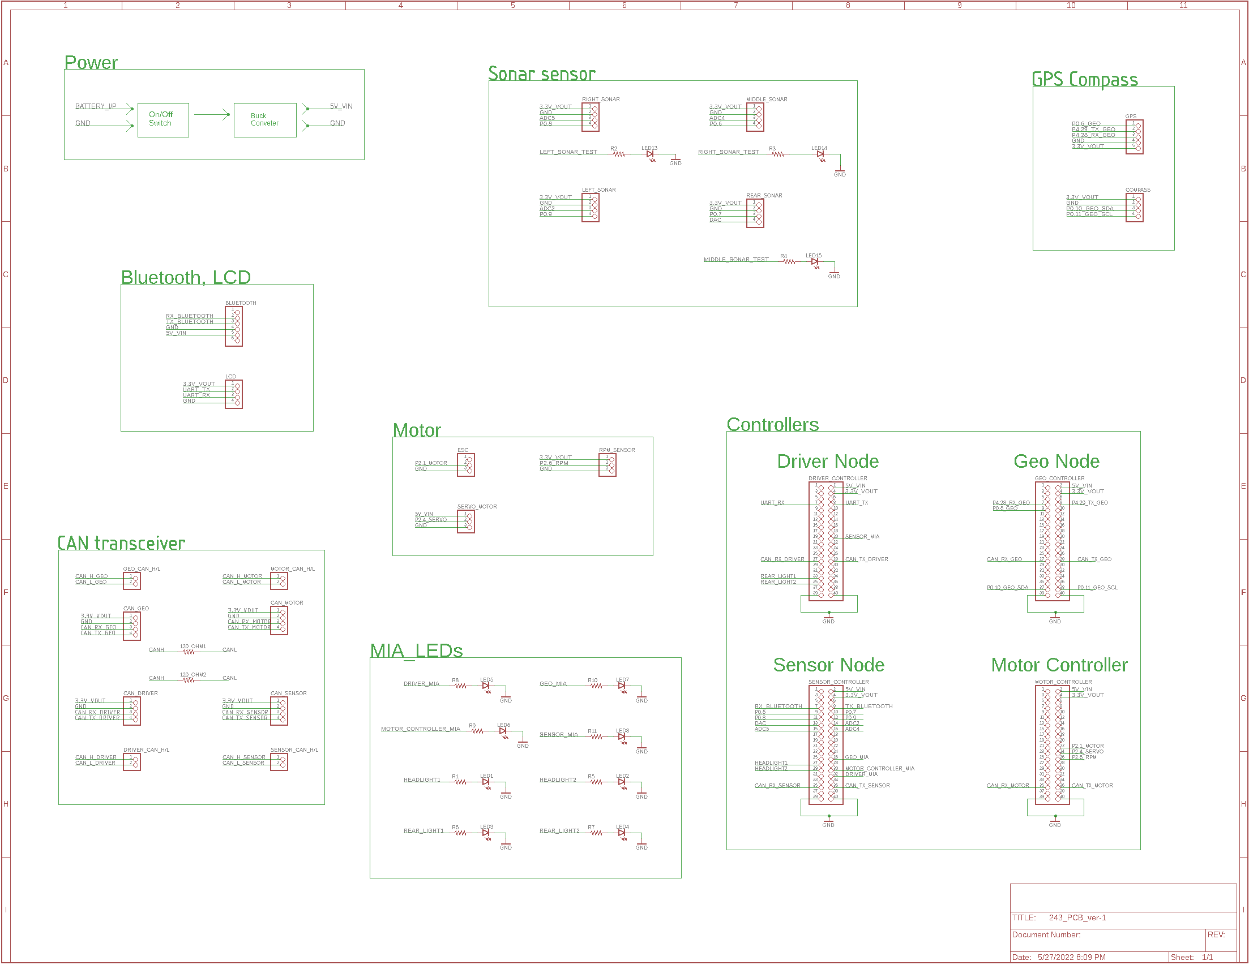Click the Sonar sensor section title

click(x=542, y=74)
